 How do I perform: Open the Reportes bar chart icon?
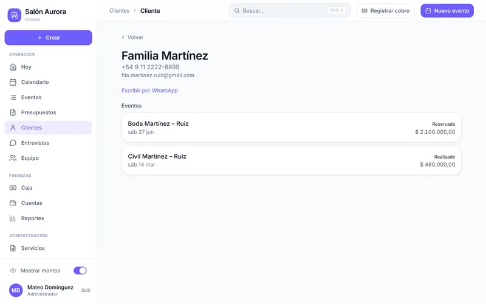pyautogui.click(x=13, y=218)
